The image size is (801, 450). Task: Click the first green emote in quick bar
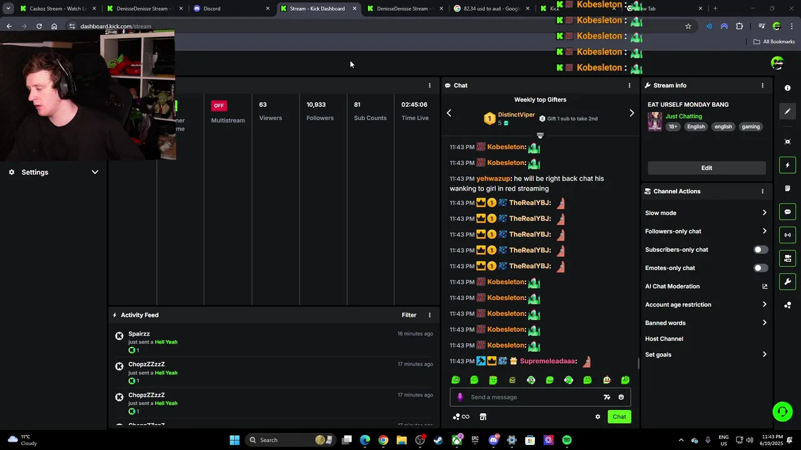click(x=456, y=380)
